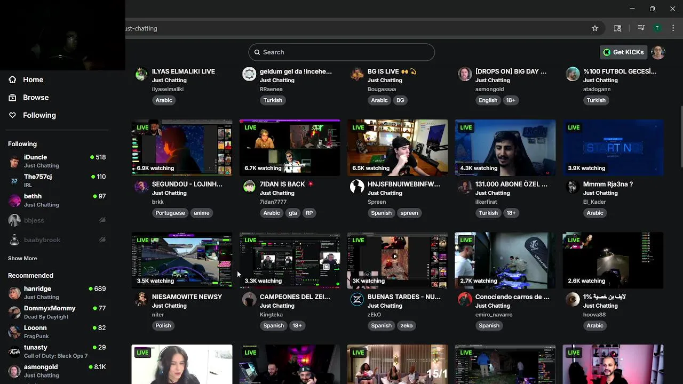The image size is (683, 384).
Task: Select the gta tag under 7idan7777
Action: coord(293,213)
